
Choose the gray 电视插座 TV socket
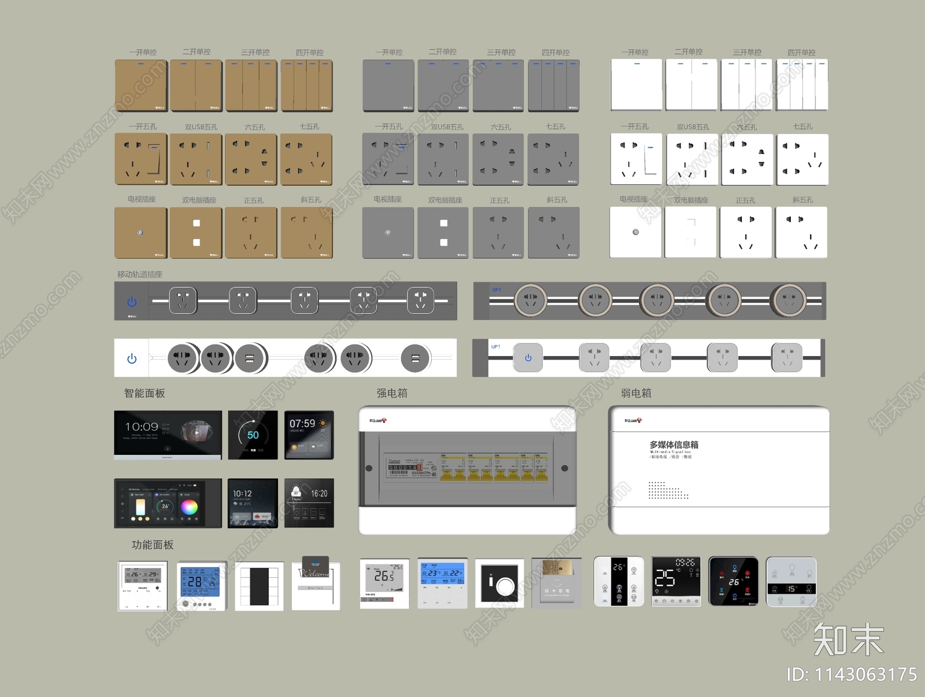(x=388, y=233)
